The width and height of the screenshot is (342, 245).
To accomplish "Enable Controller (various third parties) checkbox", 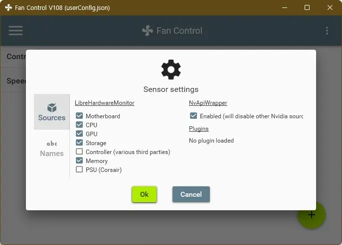I will 79,152.
